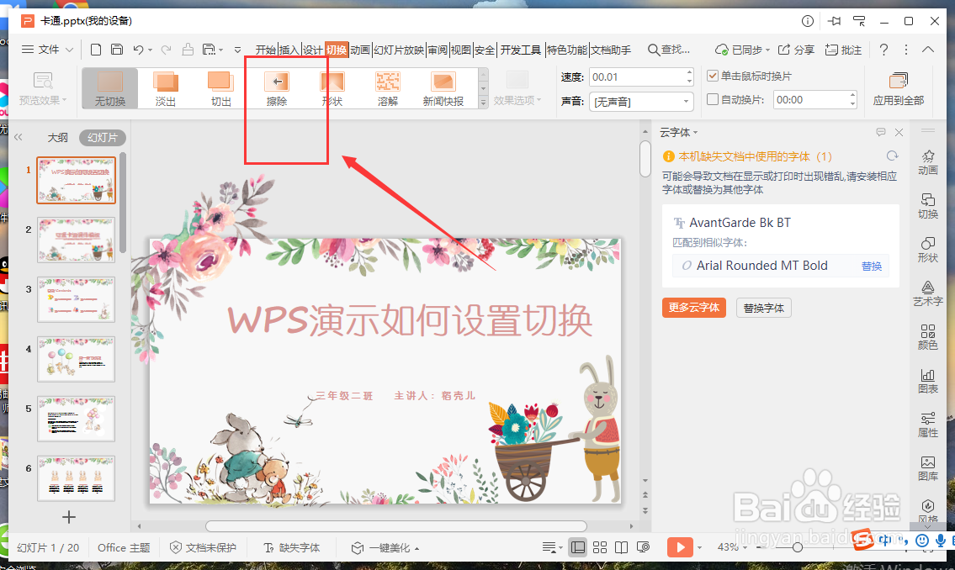
Task: Click the 替换 link for Arial Rounded MT Bold
Action: pyautogui.click(x=872, y=266)
